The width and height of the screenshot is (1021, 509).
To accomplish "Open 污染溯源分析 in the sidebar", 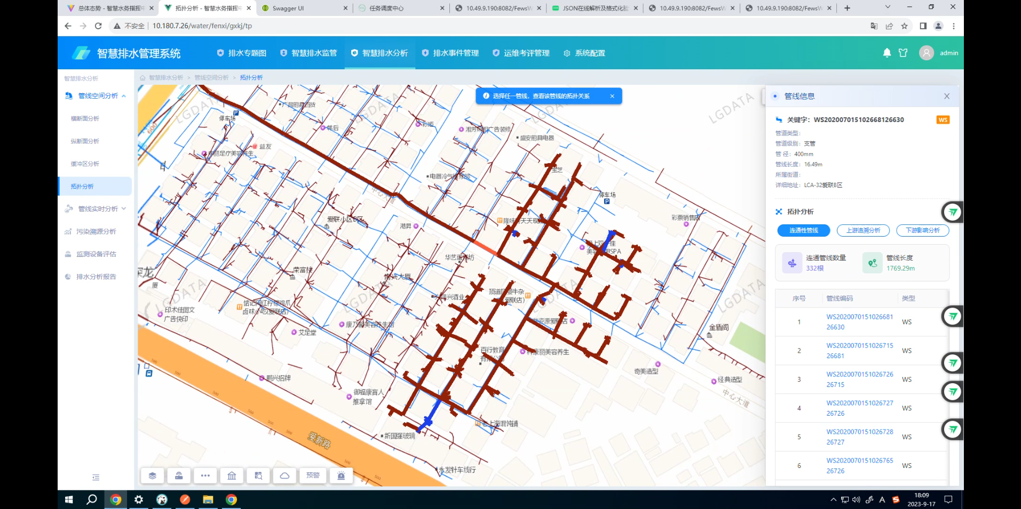I will click(x=96, y=231).
